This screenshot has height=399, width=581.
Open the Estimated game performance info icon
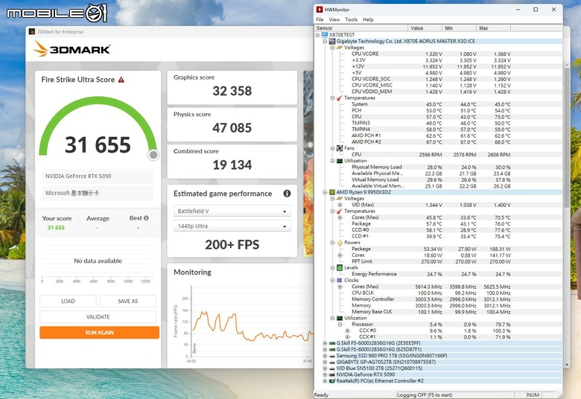click(x=287, y=194)
